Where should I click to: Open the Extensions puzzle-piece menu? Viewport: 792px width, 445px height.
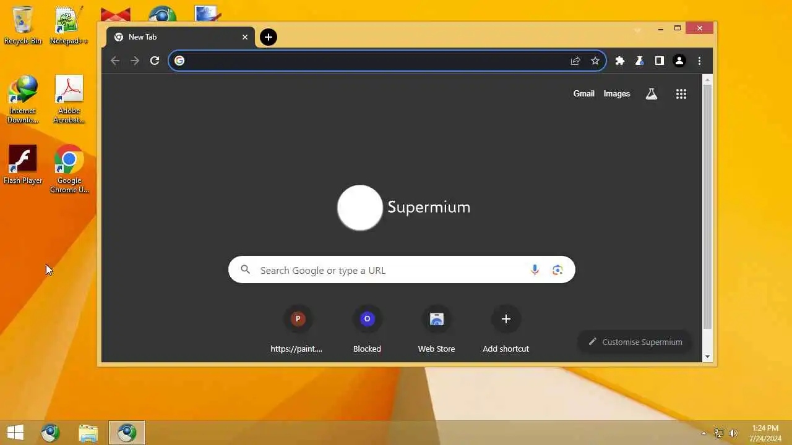point(620,61)
